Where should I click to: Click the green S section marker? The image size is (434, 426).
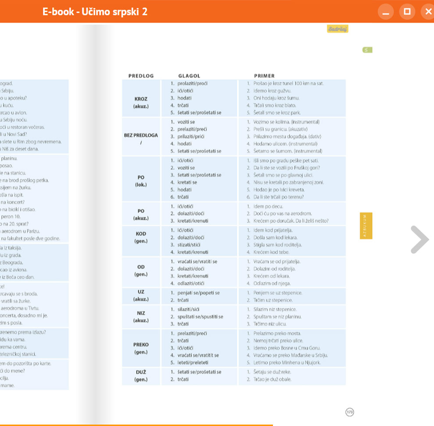367,50
